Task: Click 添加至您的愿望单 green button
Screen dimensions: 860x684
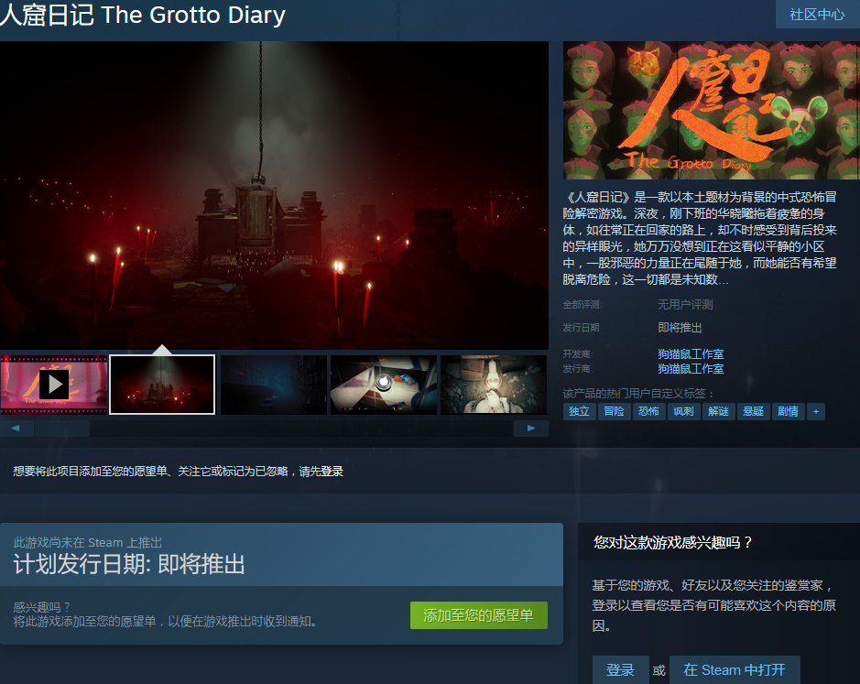Action: (479, 615)
